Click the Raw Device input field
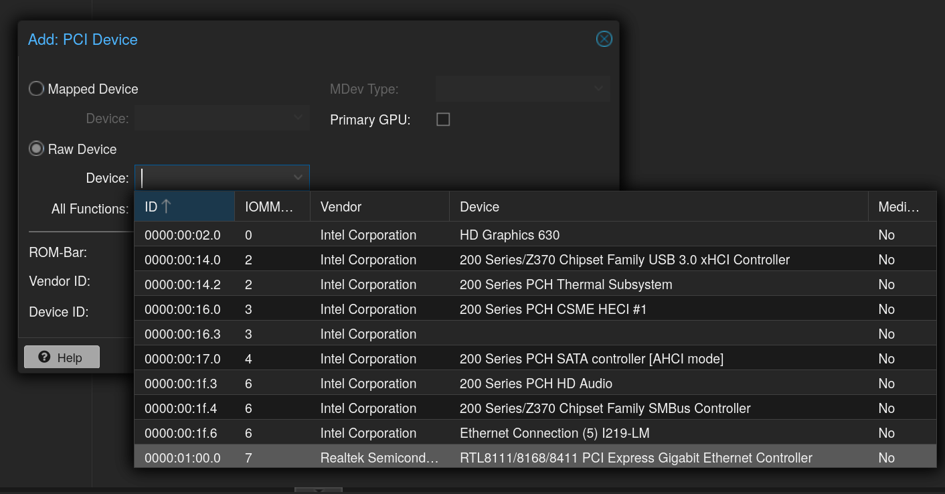The width and height of the screenshot is (945, 494). 214,177
